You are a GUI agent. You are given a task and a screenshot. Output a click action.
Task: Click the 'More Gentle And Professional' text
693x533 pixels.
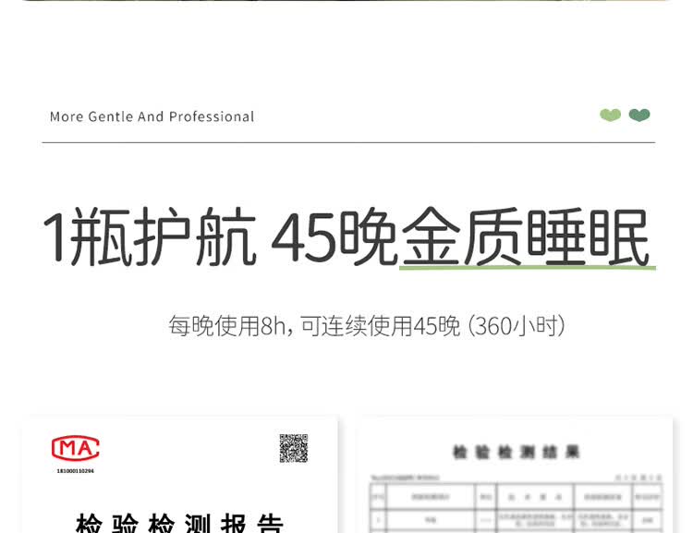(152, 116)
